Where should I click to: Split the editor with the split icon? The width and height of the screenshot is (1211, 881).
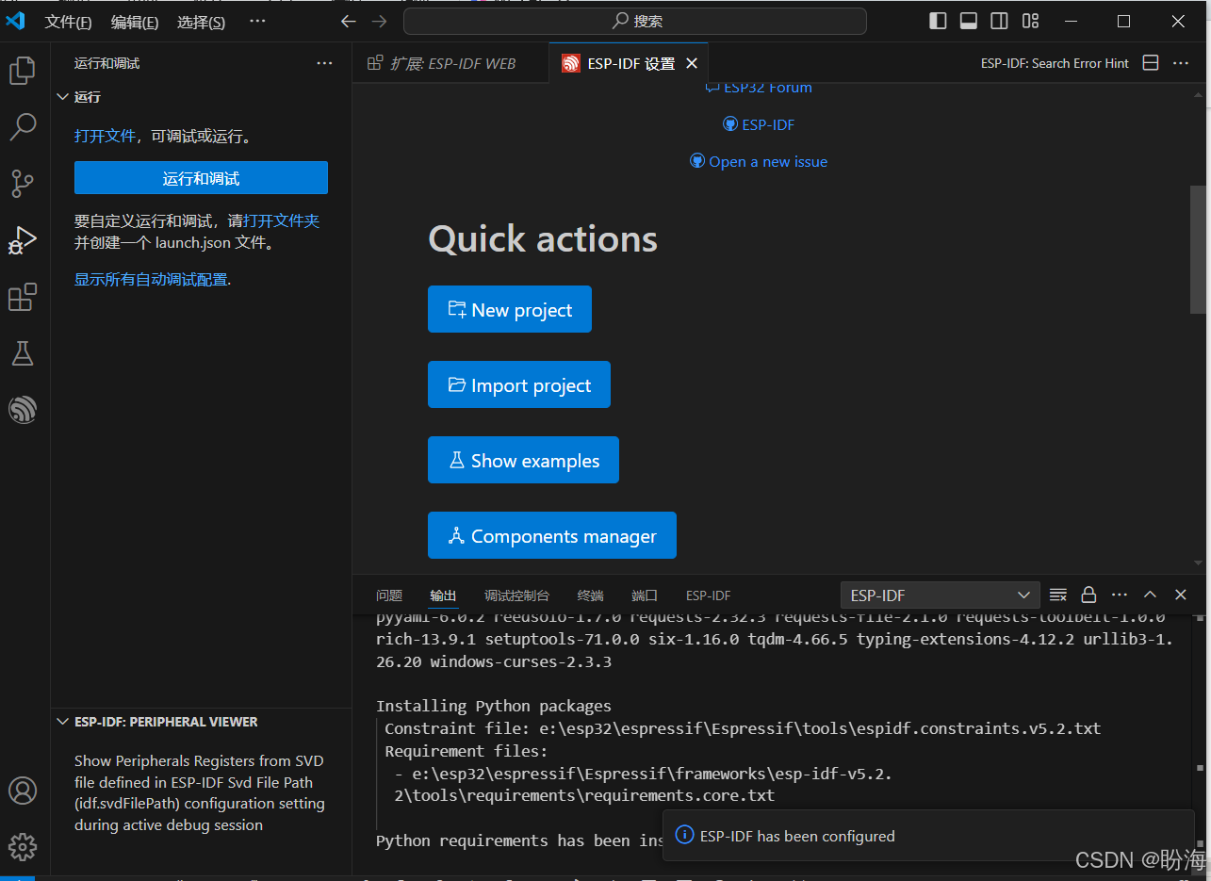1151,63
